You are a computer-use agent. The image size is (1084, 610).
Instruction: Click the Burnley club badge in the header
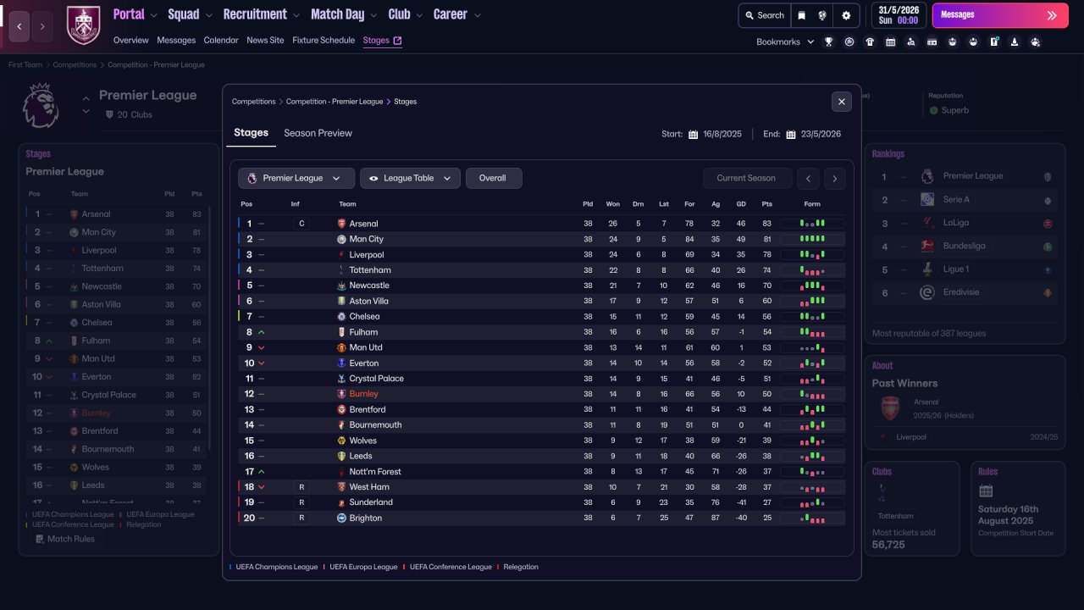(x=82, y=25)
